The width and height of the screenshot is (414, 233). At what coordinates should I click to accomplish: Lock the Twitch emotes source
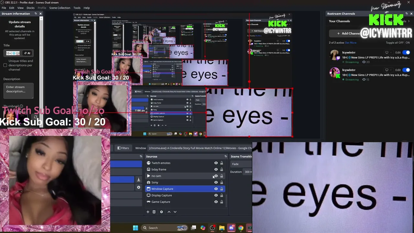(222, 163)
